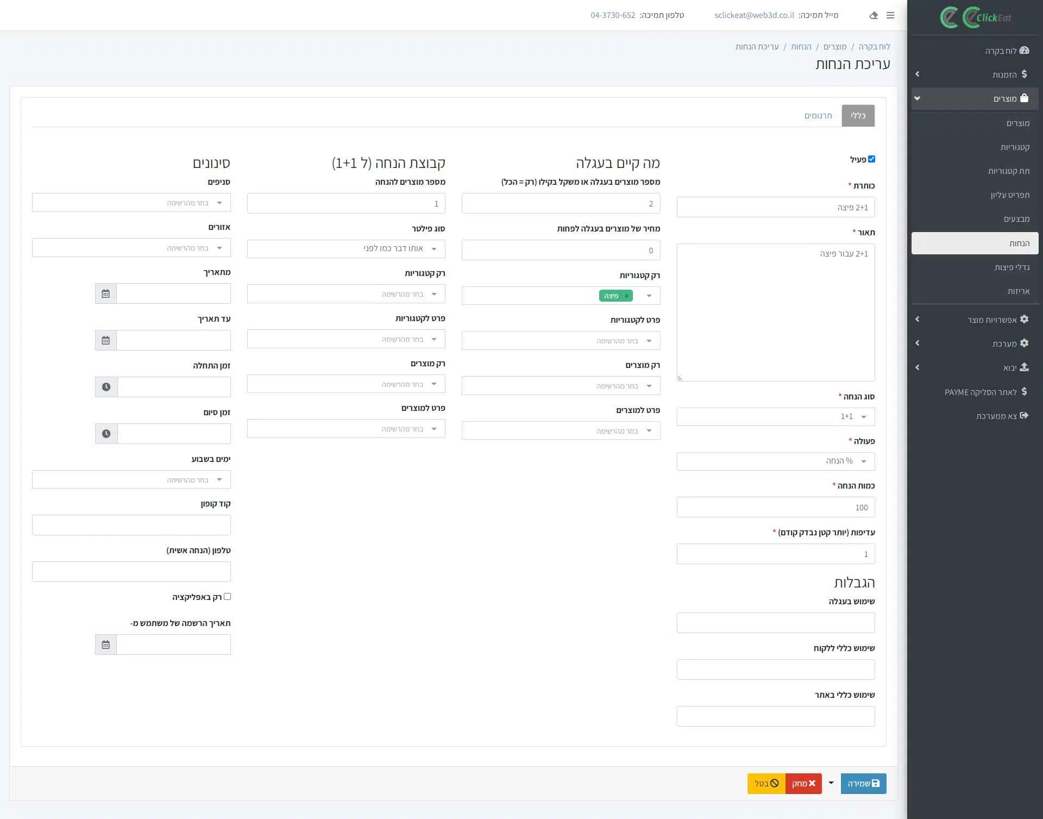Enable the רק באפליקציה checkbox

point(228,597)
